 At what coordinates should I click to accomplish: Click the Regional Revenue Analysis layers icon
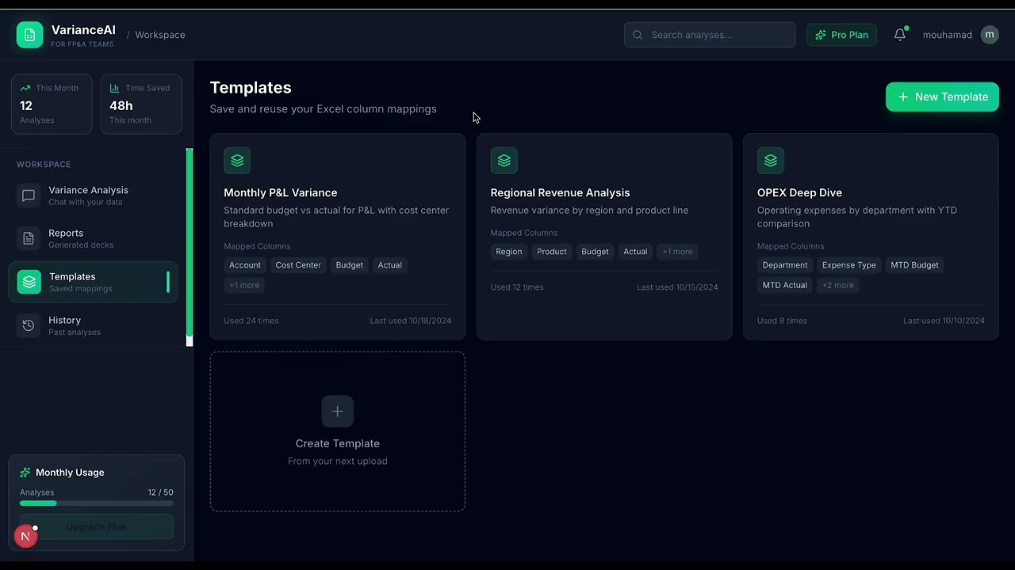(504, 161)
